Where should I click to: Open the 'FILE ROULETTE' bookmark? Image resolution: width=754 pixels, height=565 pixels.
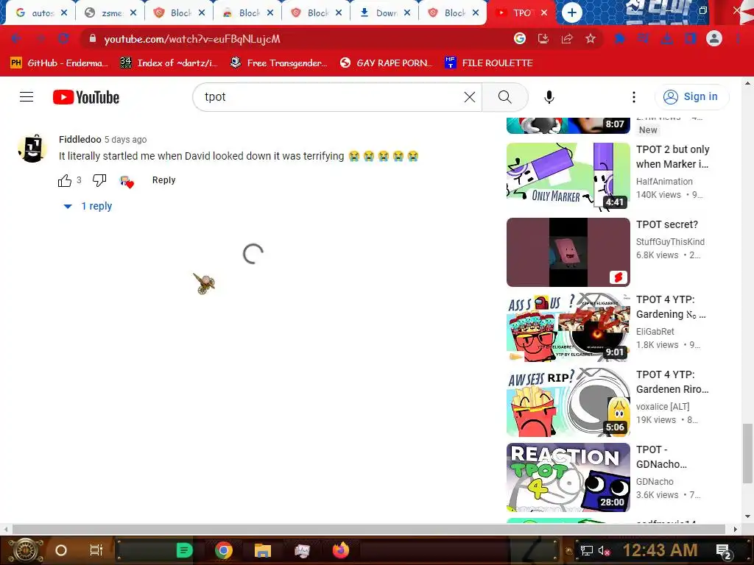coord(489,63)
